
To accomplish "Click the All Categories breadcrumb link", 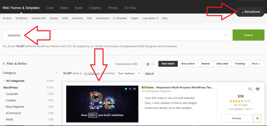I will click(x=92, y=73).
